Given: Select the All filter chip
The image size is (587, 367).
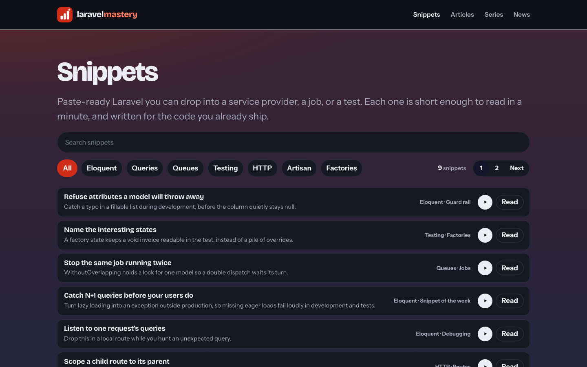Looking at the screenshot, I should point(67,168).
